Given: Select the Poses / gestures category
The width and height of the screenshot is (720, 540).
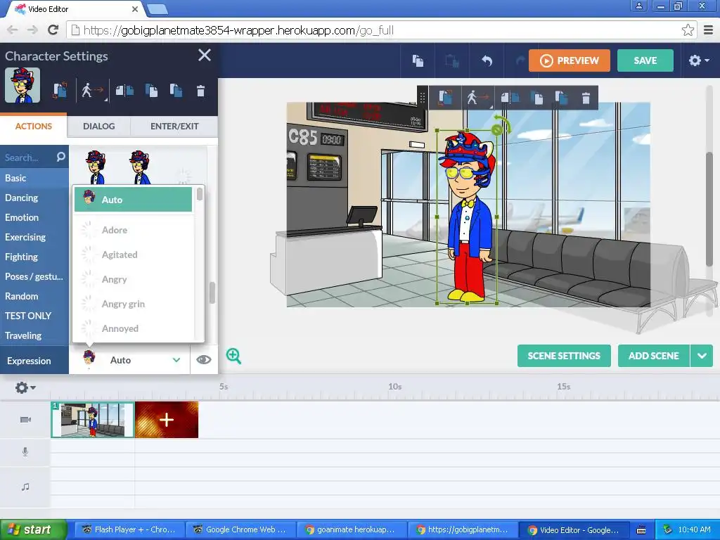Looking at the screenshot, I should tap(34, 276).
